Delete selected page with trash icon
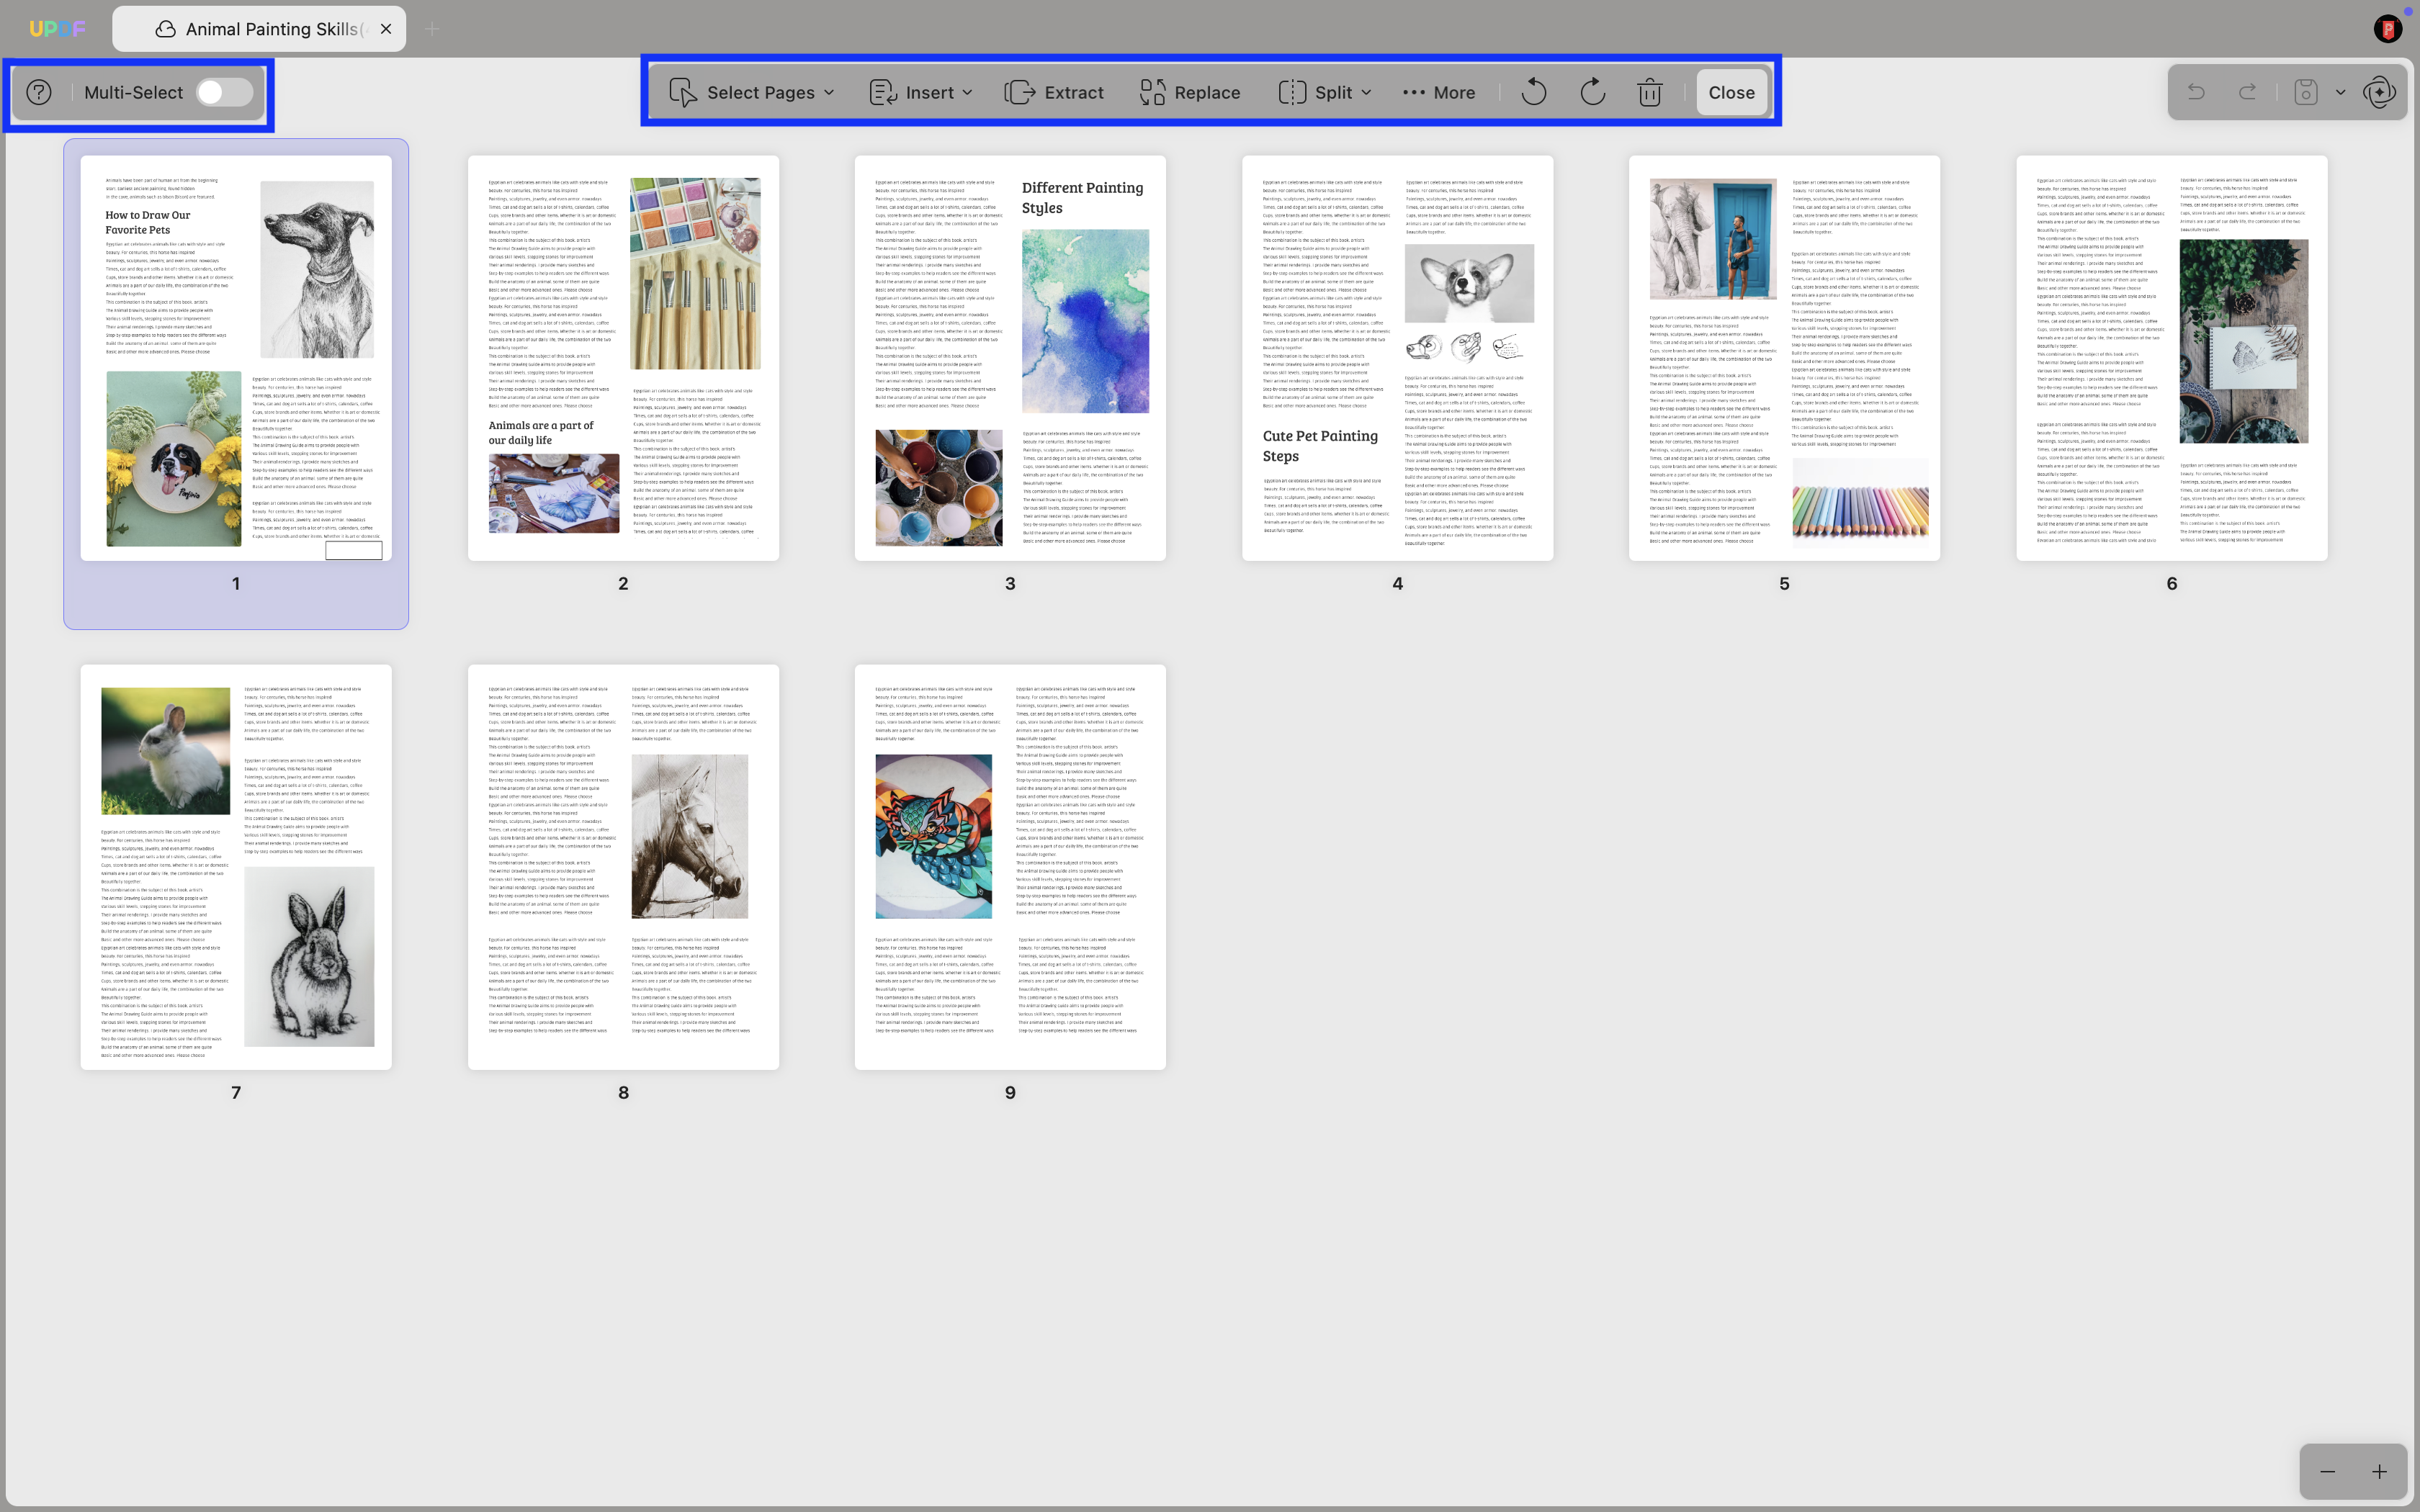Viewport: 2420px width, 1512px height. [x=1650, y=92]
